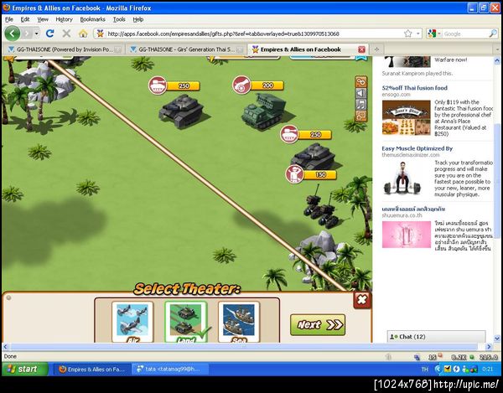Go forward with Firefox forward arrow
503x393 pixels.
click(28, 34)
